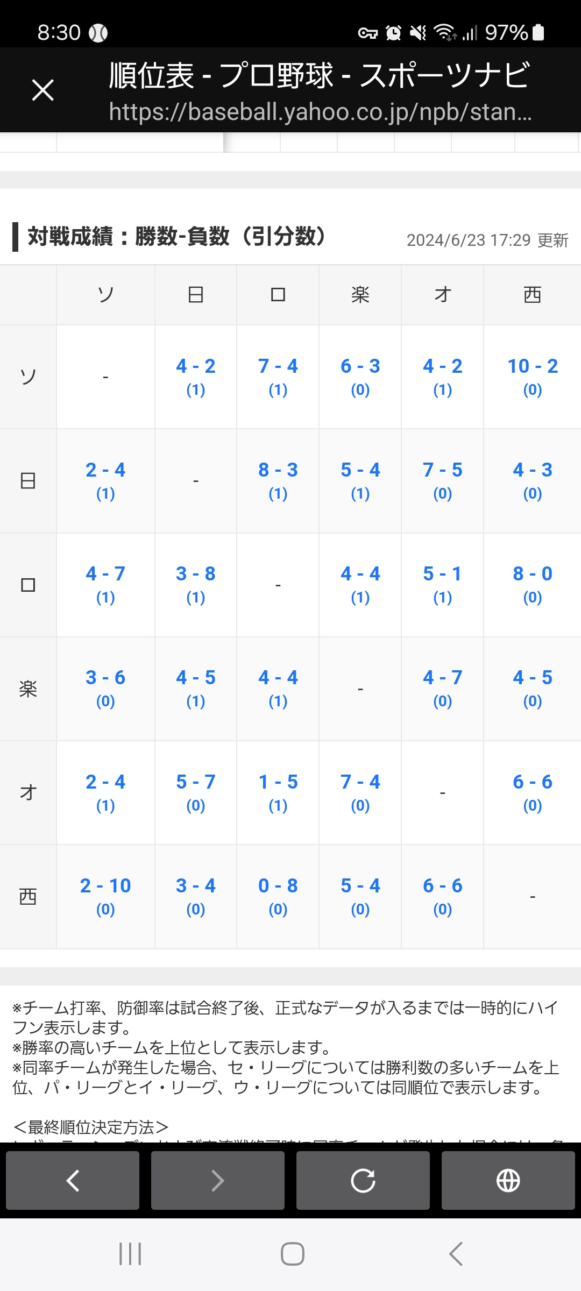The width and height of the screenshot is (581, 1291).
Task: Open the 10 - 2 result versus 西
Action: [533, 366]
